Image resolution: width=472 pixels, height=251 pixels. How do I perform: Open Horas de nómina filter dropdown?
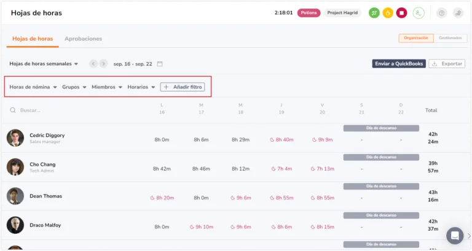click(33, 87)
